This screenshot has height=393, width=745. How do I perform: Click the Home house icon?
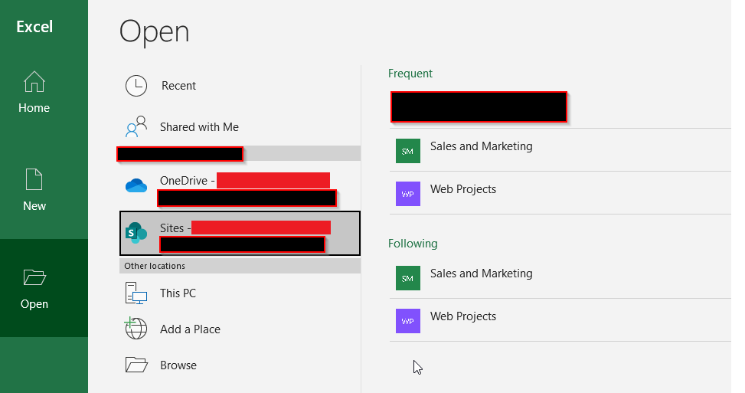tap(34, 81)
